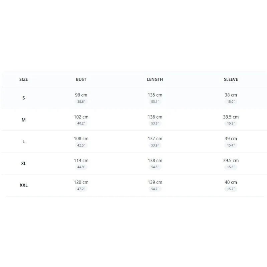Click the 98 cm bust value
This screenshot has height=267, width=267.
coord(81,95)
